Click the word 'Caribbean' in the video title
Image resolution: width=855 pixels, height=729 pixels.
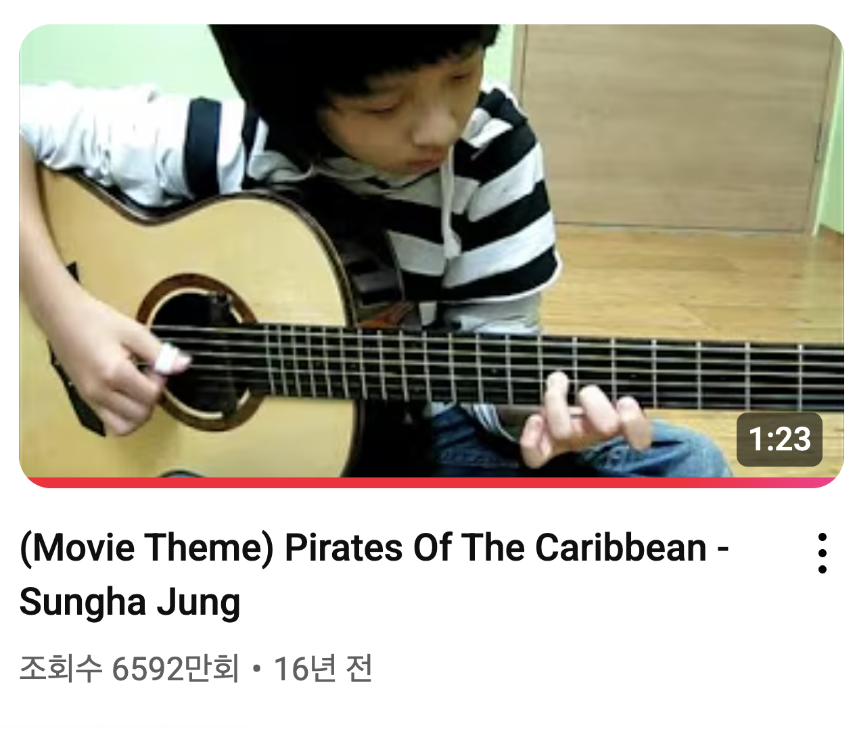click(x=621, y=547)
